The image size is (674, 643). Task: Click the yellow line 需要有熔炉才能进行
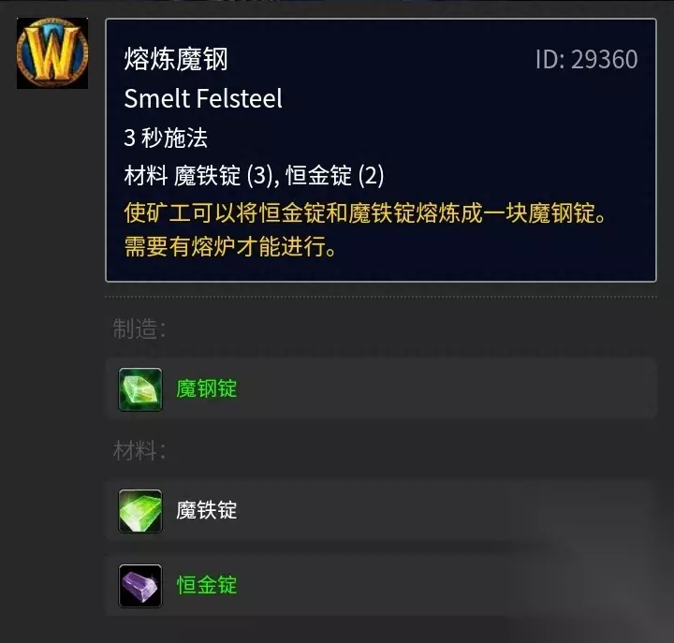click(230, 247)
